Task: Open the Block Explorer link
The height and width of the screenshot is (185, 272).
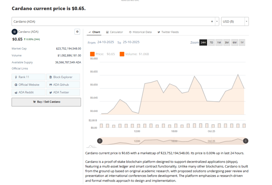Action: coord(63,77)
